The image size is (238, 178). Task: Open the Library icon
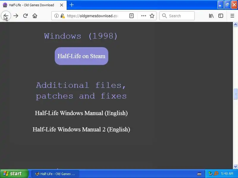point(211,16)
